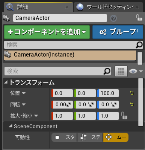The width and height of the screenshot is (145, 150).
Task: Click the 拡大・縮小 X value field
Action: 62,116
